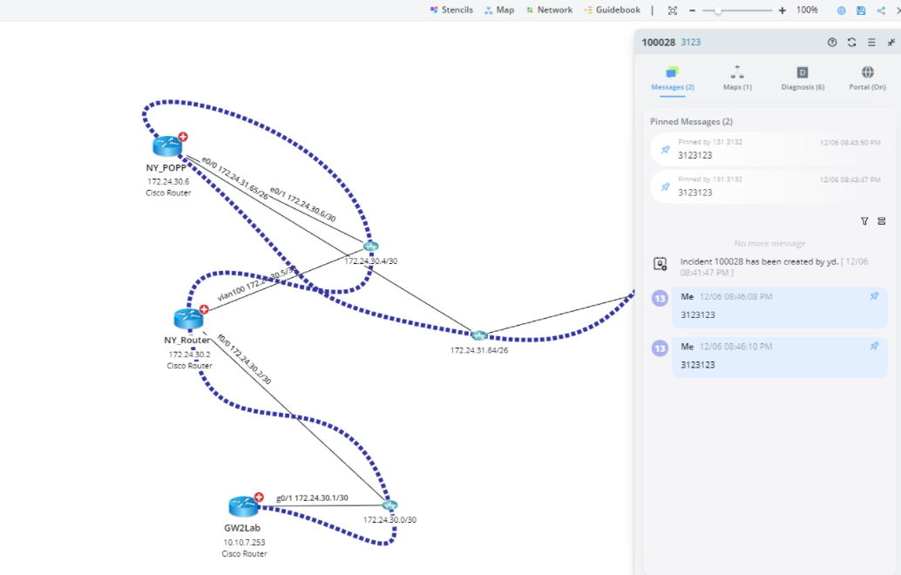Unpin the pinned message from 08:43:50 PM
The width and height of the screenshot is (901, 575).
coord(665,150)
